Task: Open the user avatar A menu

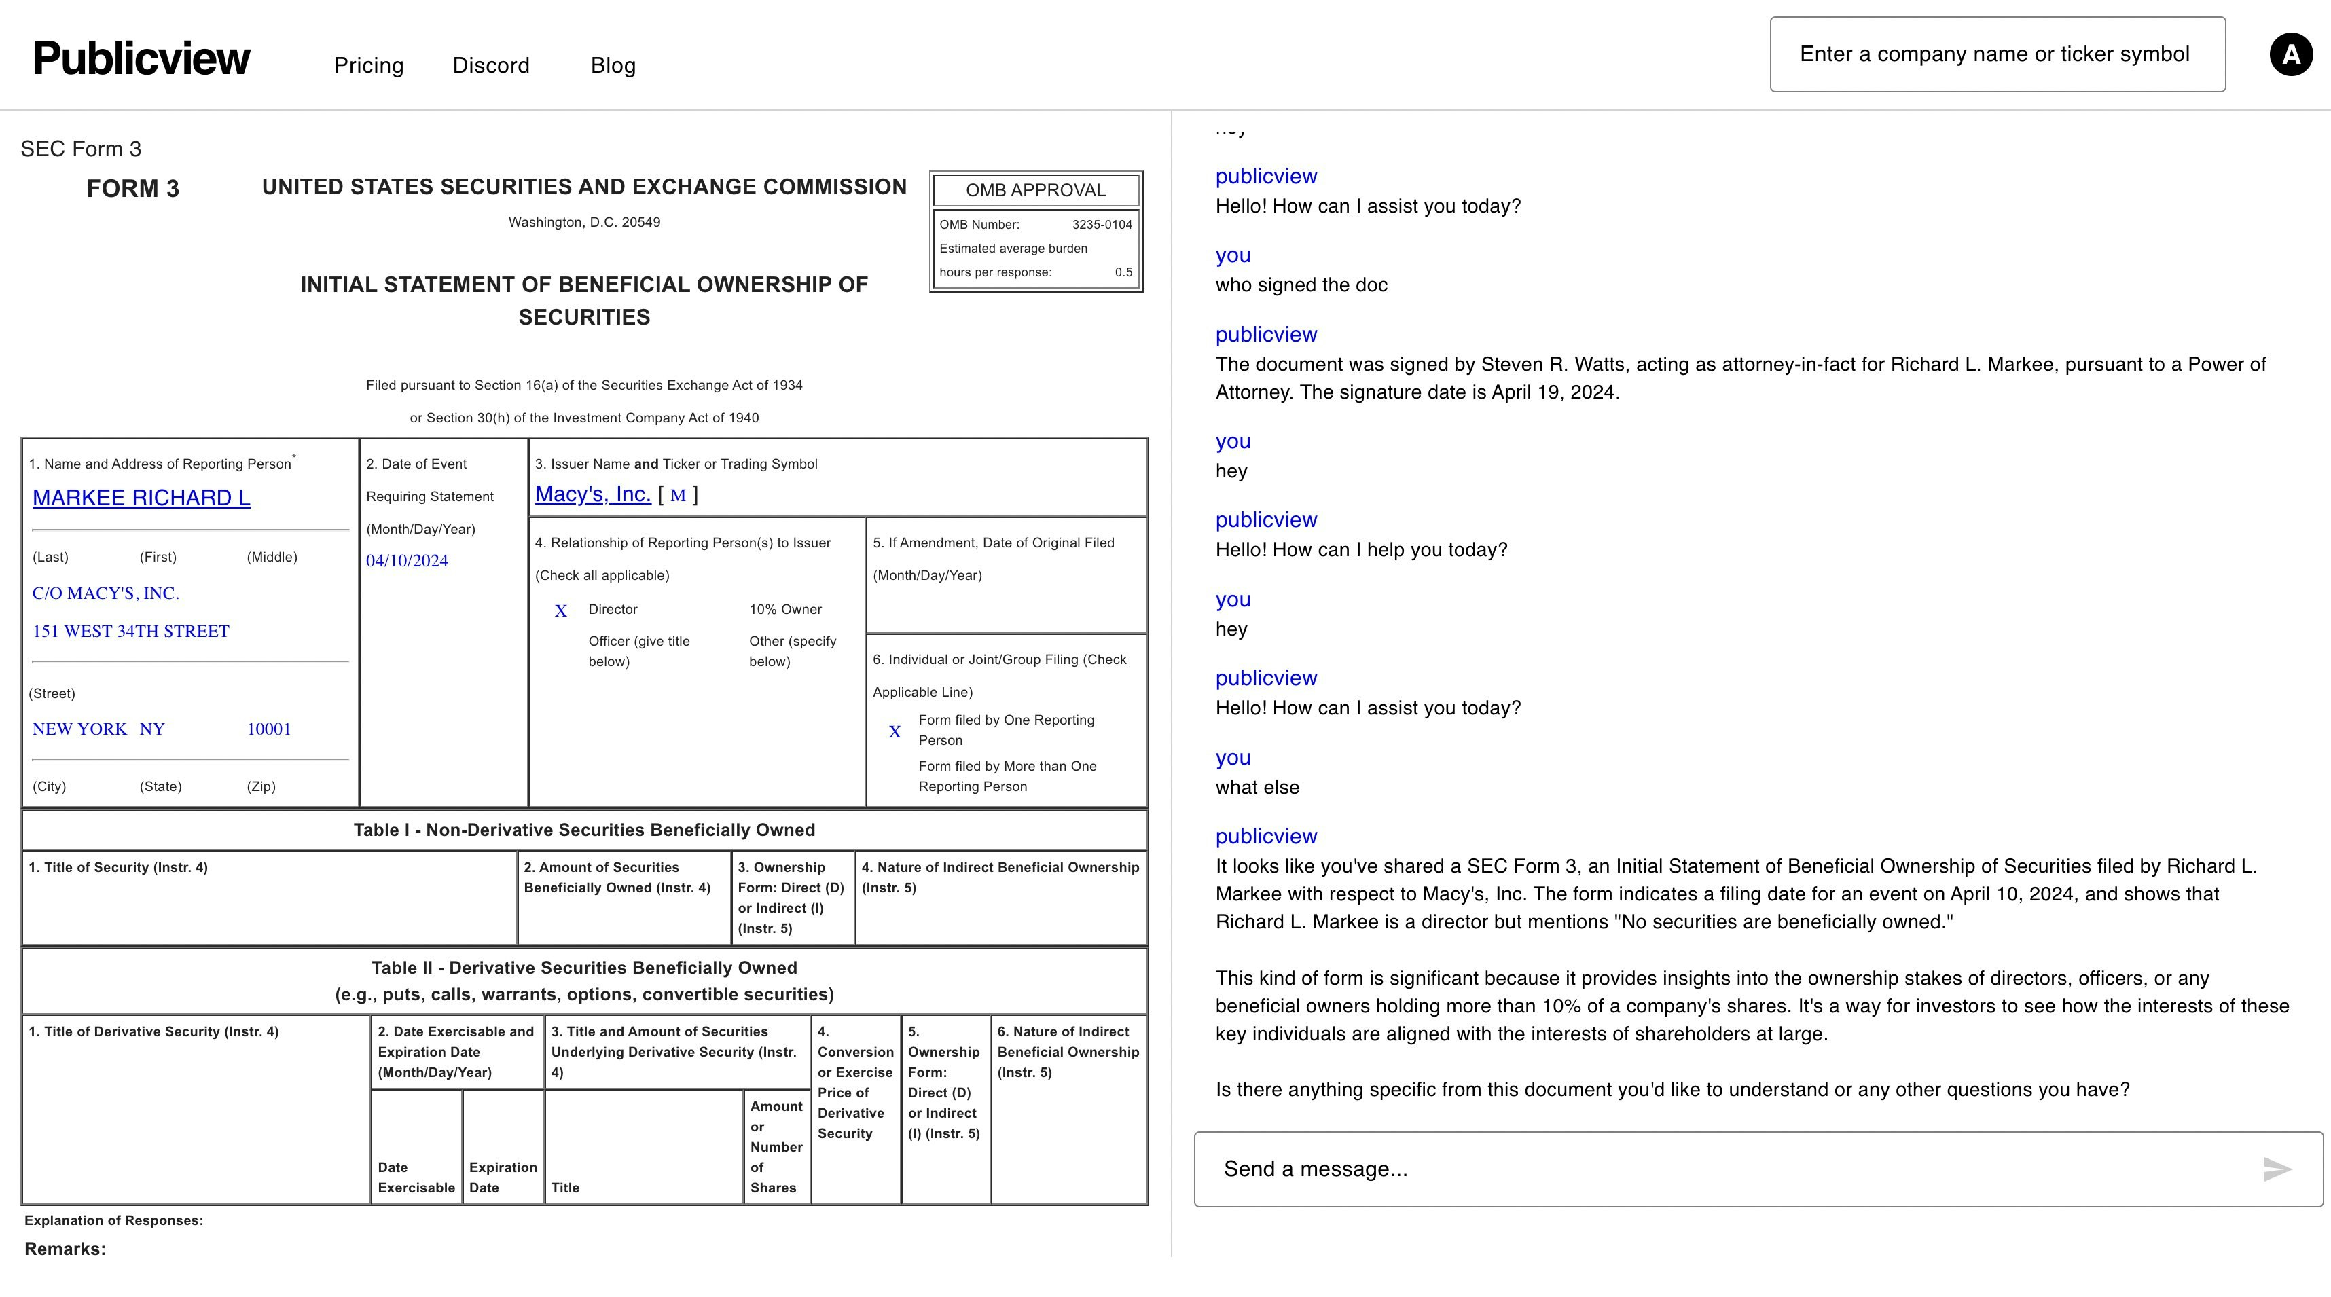Action: click(2290, 55)
